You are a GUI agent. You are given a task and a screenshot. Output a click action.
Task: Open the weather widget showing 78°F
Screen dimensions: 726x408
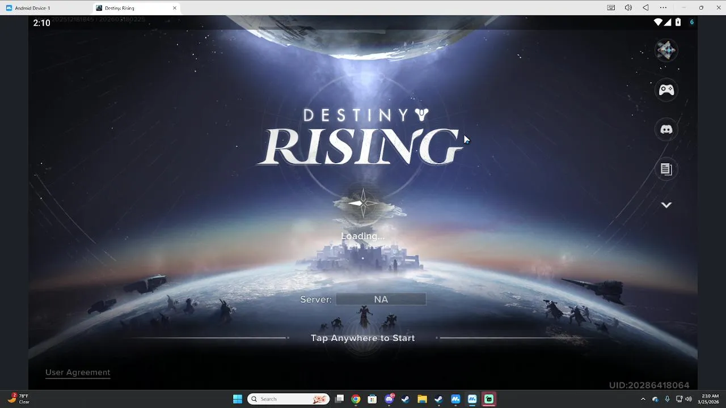tap(18, 399)
